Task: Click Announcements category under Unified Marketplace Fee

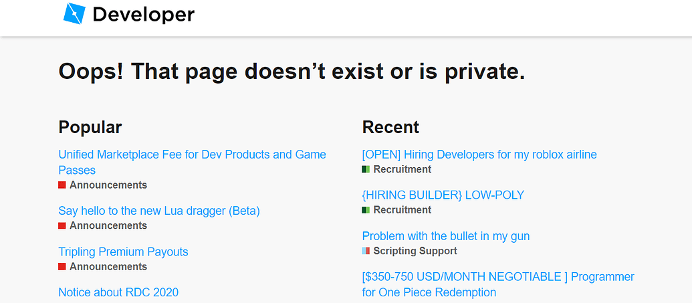Action: [108, 185]
